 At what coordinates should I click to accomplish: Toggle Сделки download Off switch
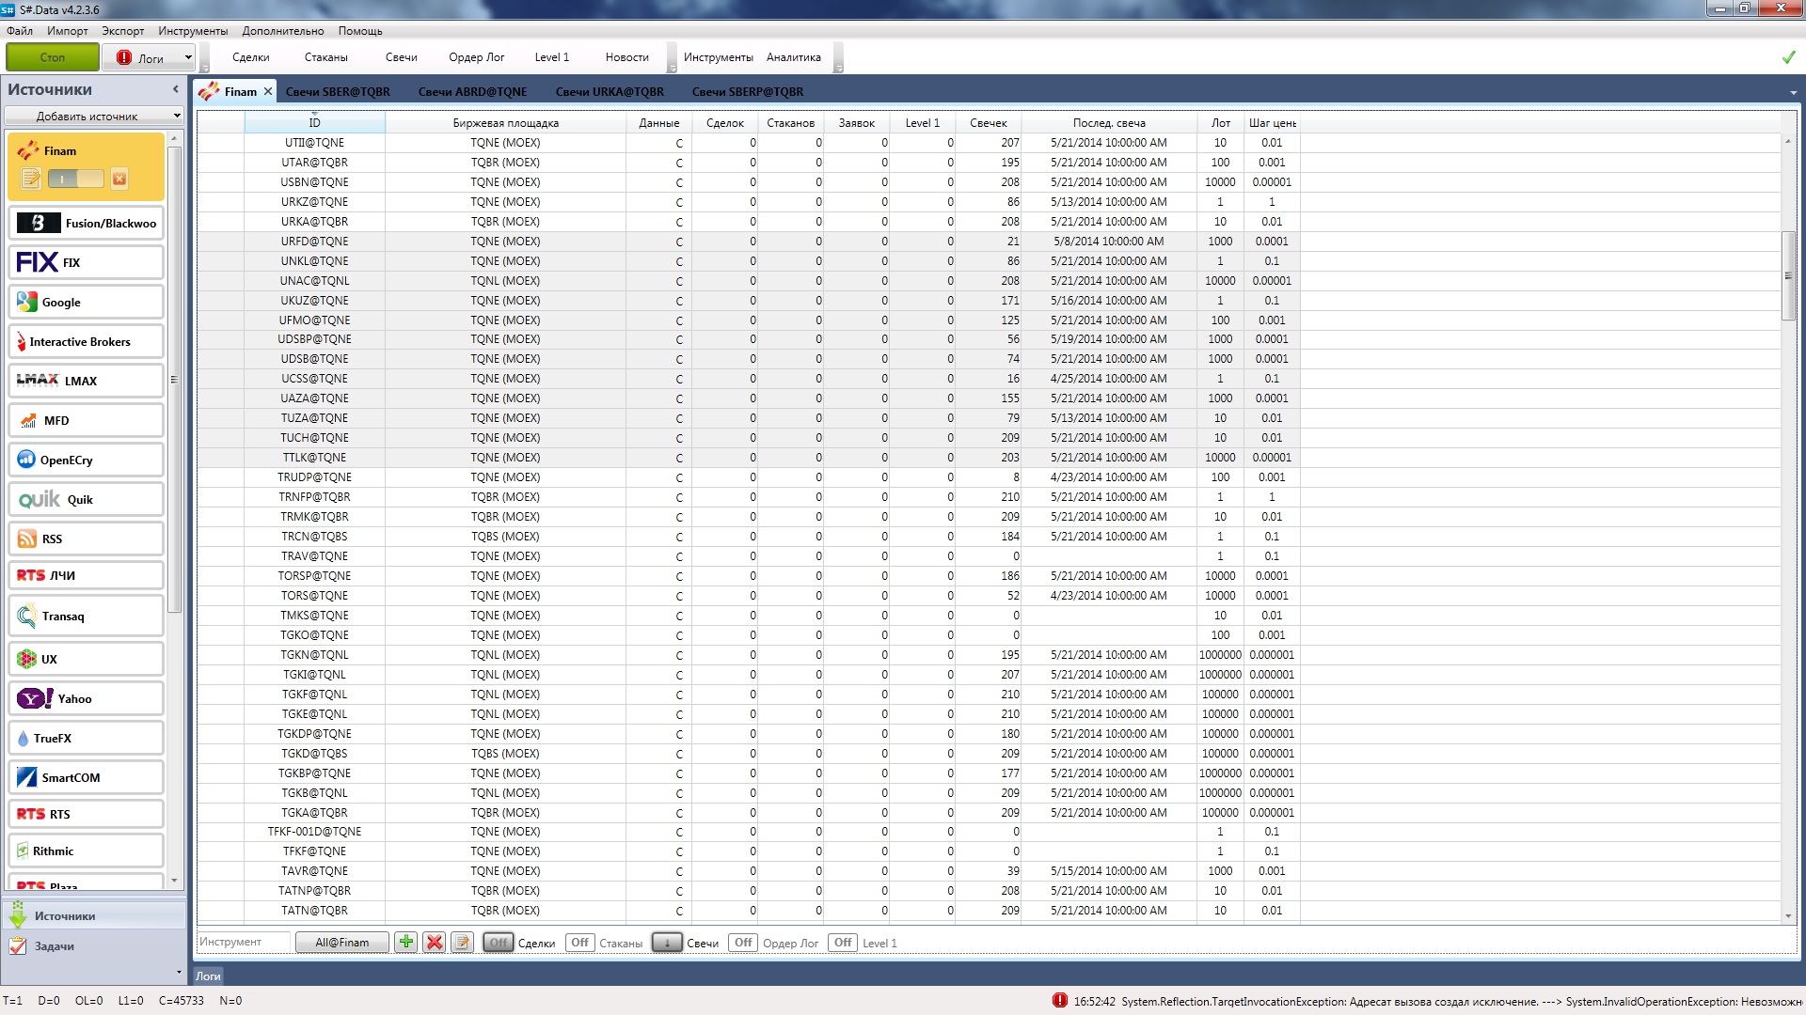tap(499, 943)
